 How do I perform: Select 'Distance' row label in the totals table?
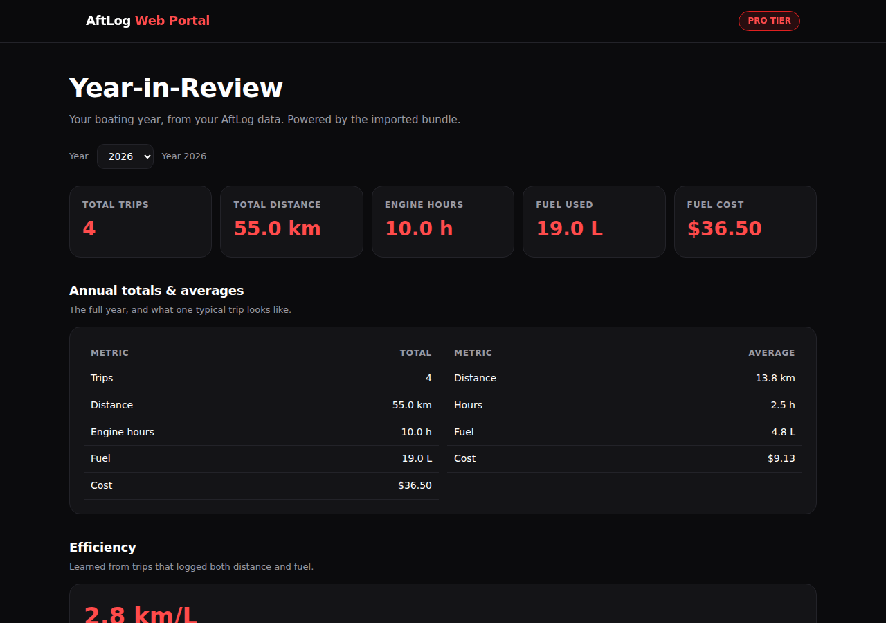coord(111,405)
